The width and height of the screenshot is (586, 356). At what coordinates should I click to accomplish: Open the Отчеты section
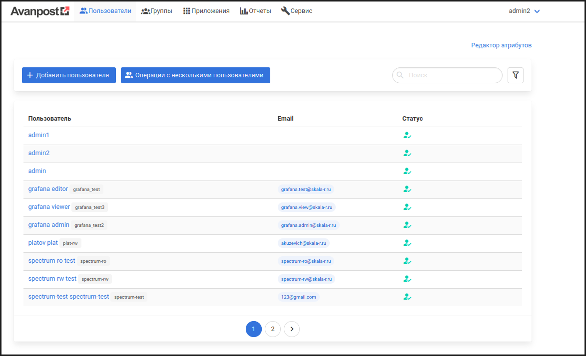click(x=255, y=11)
